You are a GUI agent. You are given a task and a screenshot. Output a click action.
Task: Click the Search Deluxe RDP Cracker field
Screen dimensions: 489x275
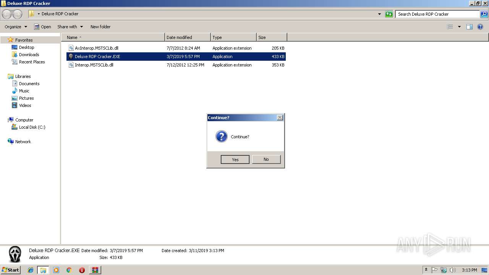pos(437,14)
